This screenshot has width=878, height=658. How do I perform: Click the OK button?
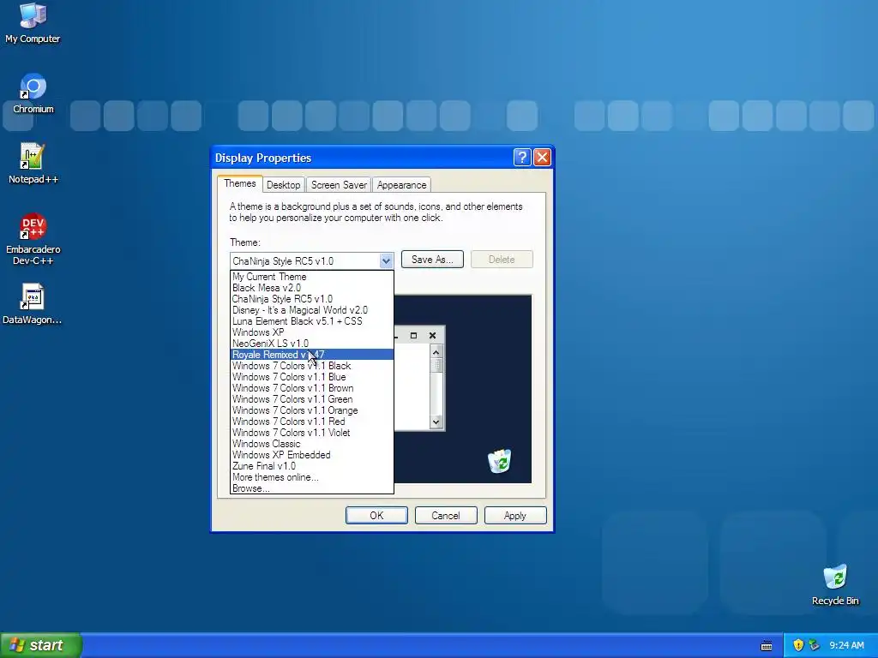click(x=376, y=515)
